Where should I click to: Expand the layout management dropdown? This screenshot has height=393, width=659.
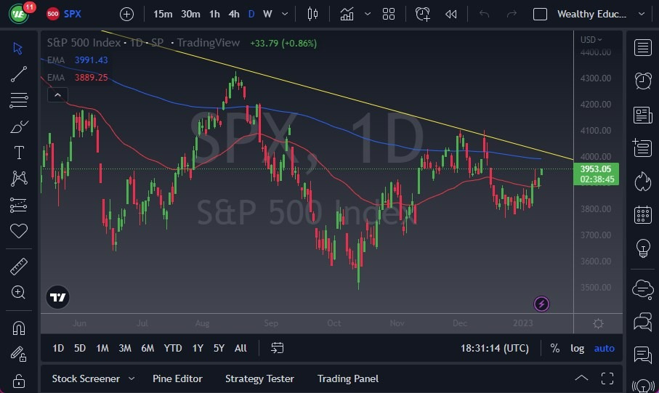pos(642,14)
